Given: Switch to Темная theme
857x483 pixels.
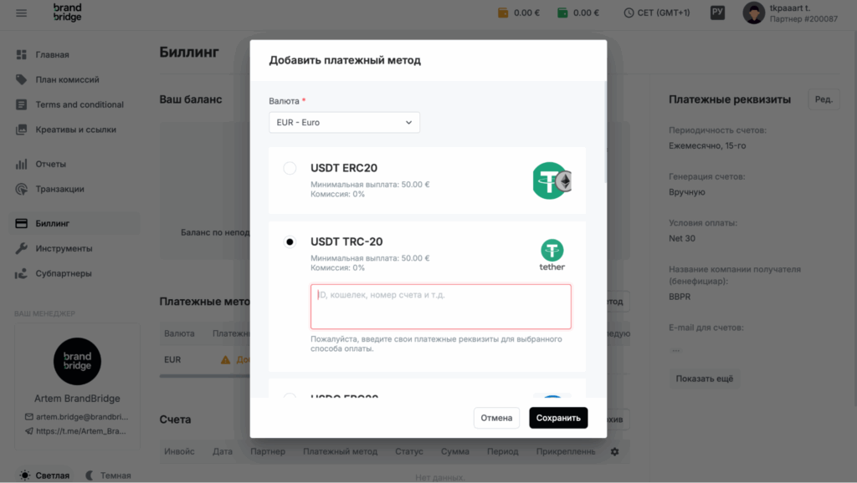Looking at the screenshot, I should coord(108,475).
